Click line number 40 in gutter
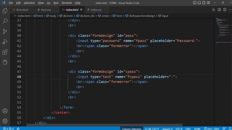Screen dimensions: 232x130 tap(19, 36)
